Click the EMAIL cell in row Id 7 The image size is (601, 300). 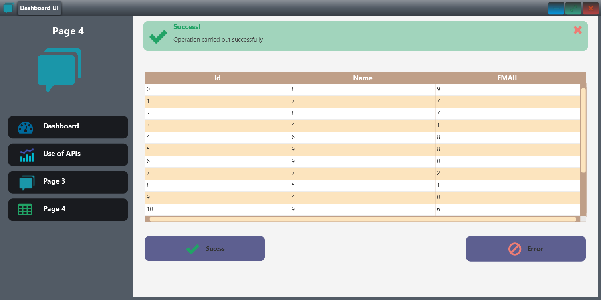(x=508, y=174)
